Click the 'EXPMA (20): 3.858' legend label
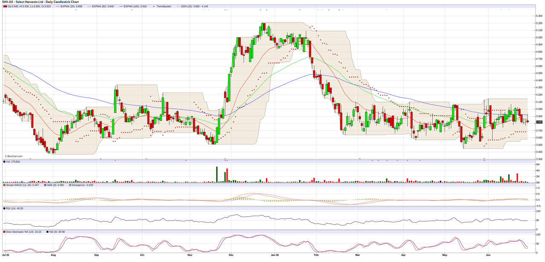 pos(72,6)
